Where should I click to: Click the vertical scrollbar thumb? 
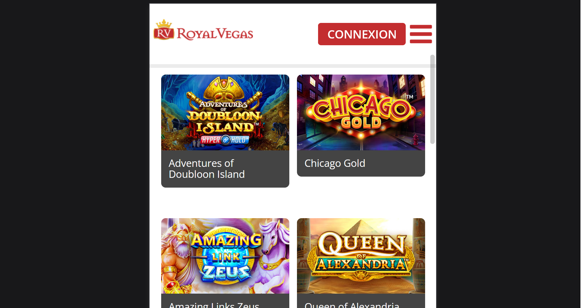tap(432, 99)
